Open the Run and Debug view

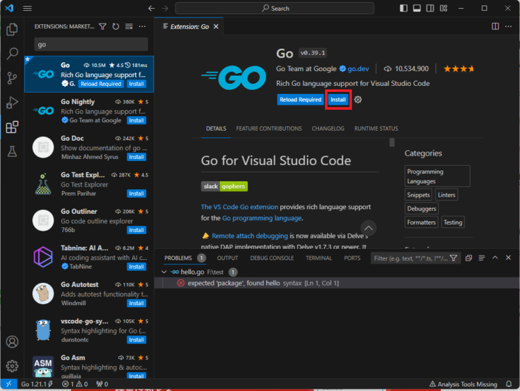point(12,103)
